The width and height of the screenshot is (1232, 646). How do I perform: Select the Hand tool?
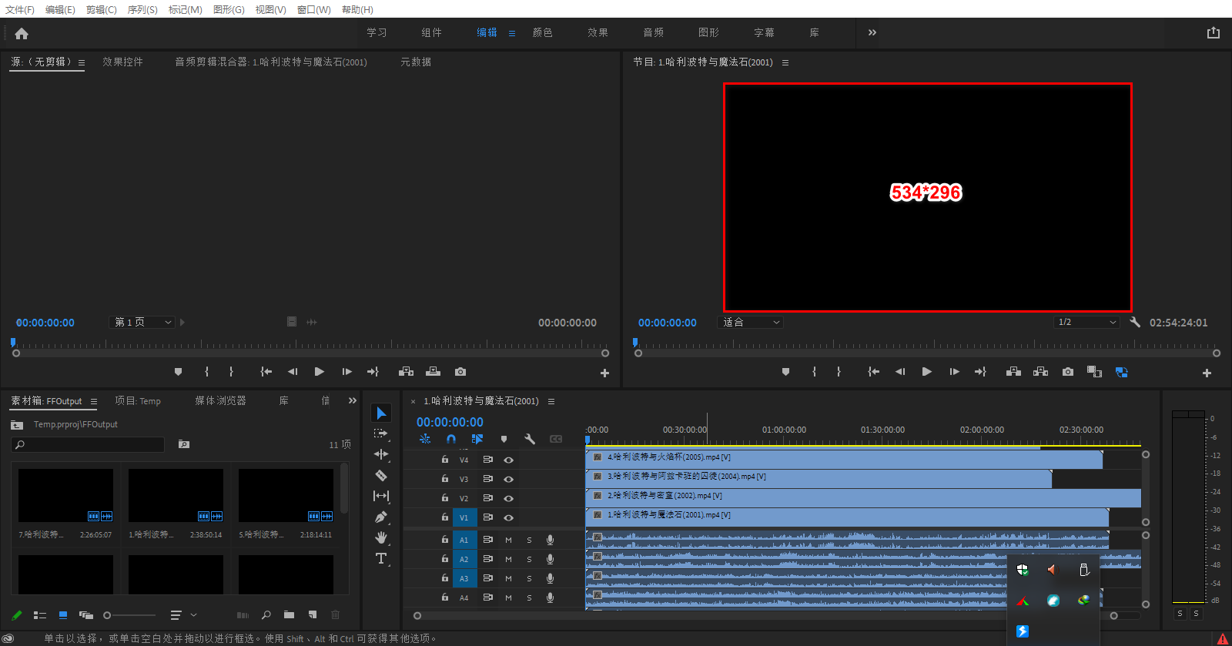click(381, 537)
